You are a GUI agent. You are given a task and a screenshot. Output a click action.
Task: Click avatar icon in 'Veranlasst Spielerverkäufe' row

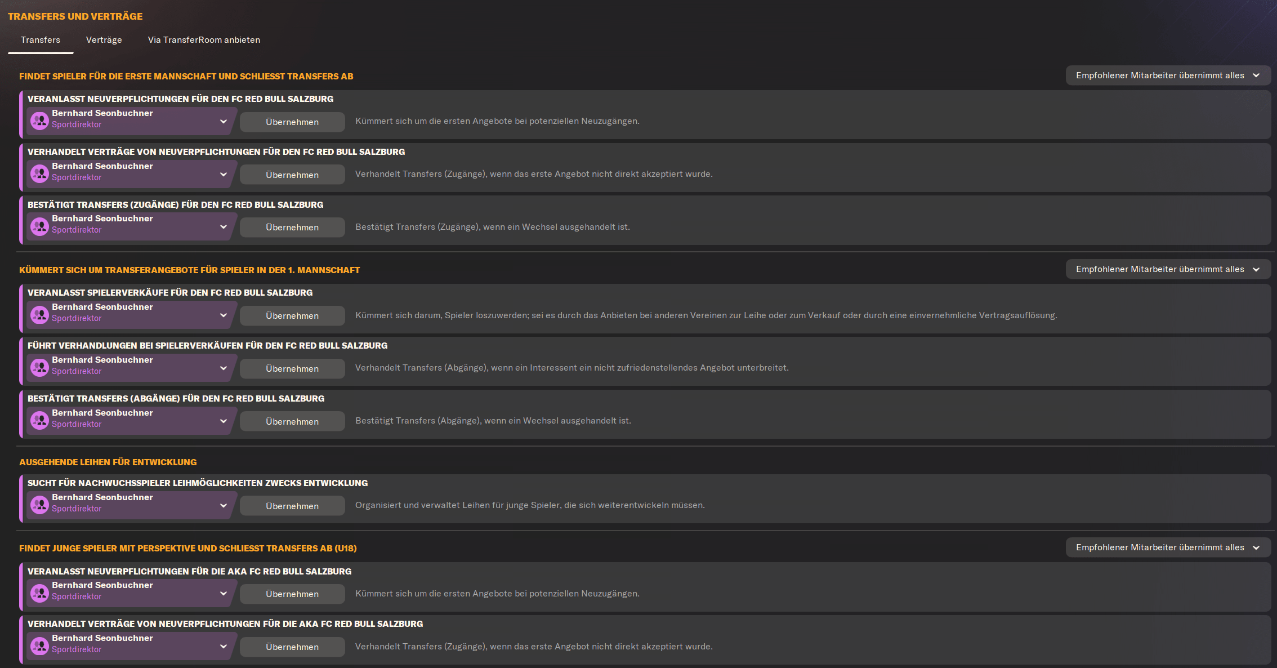39,315
